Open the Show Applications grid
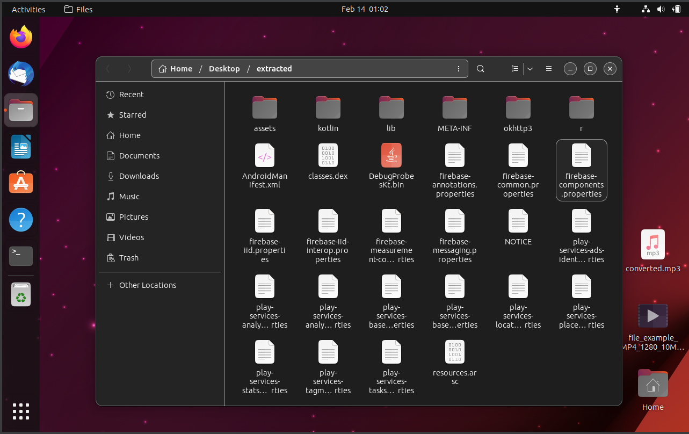Viewport: 689px width, 434px height. [x=20, y=411]
